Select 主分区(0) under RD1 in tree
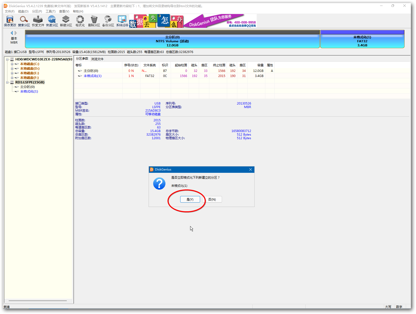This screenshot has height=314, width=416. (x=27, y=87)
